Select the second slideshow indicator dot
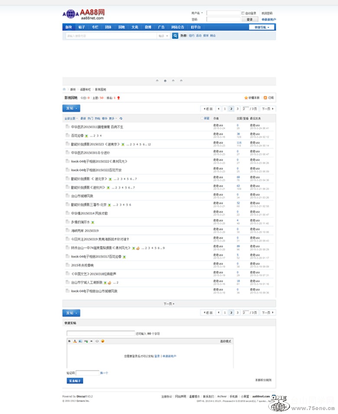Screen dimensions: 338x414 coord(165,81)
